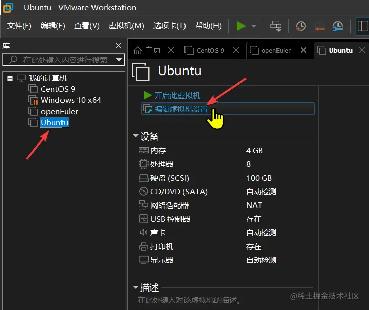Collapse the 描述 section
This screenshot has width=369, height=310.
tap(136, 287)
